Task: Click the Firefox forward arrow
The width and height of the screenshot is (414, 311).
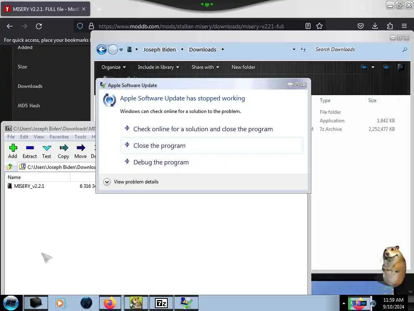Action: click(x=24, y=26)
